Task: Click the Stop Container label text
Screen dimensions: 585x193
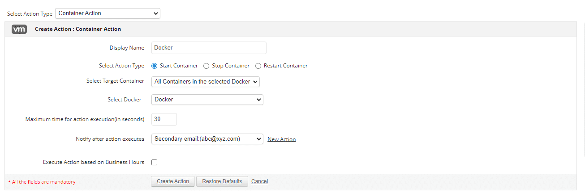Action: [231, 66]
